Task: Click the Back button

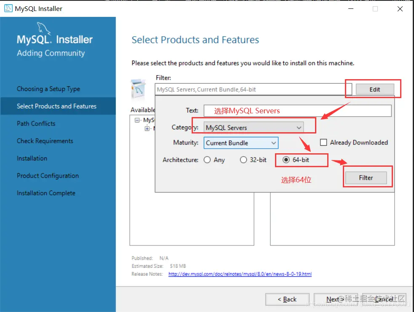Action: [x=287, y=299]
